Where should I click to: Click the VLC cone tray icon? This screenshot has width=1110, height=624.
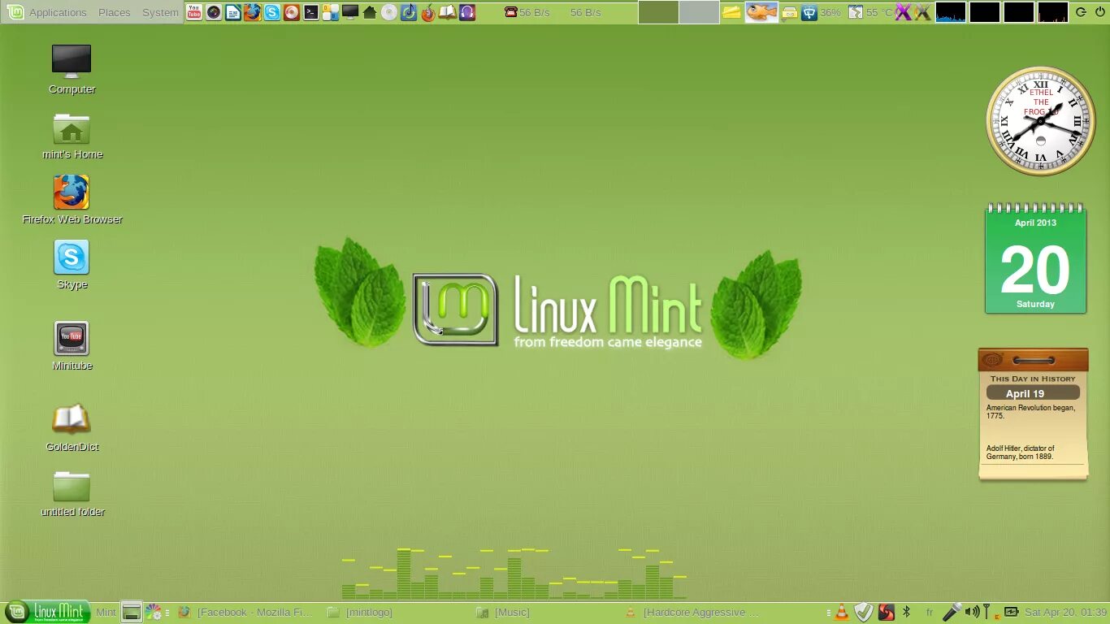(x=843, y=613)
